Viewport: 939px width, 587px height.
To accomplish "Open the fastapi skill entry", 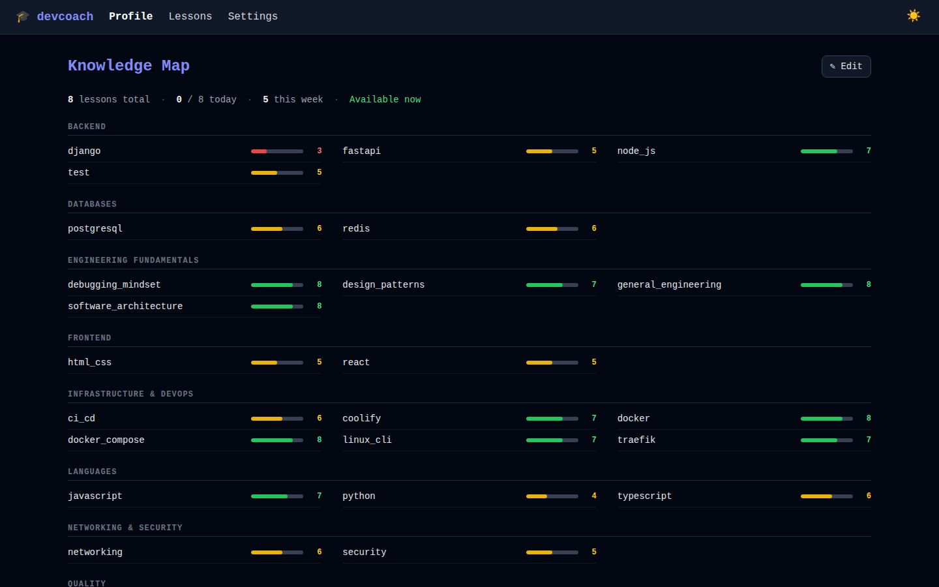I will coord(361,151).
